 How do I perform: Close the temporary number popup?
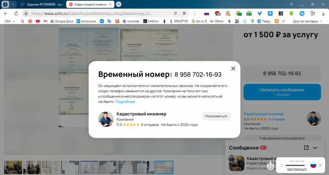(233, 68)
